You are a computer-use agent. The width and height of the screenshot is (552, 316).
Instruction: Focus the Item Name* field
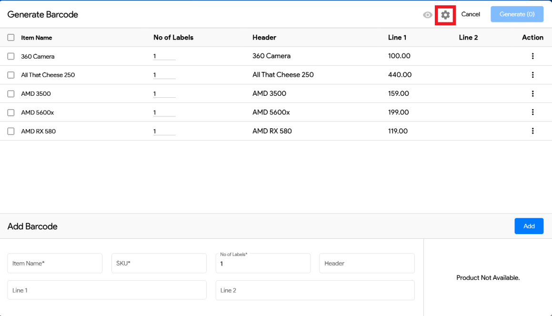click(x=55, y=263)
